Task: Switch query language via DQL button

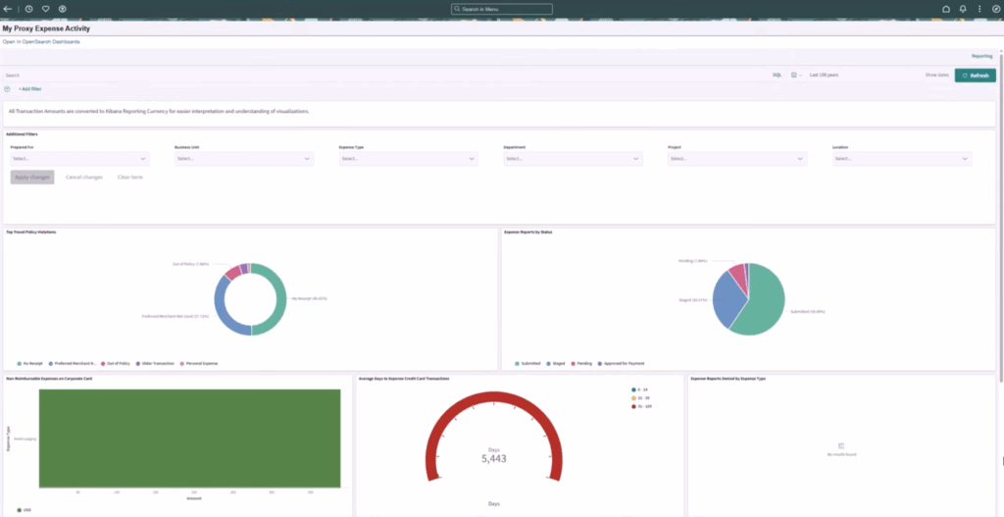Action: click(777, 75)
